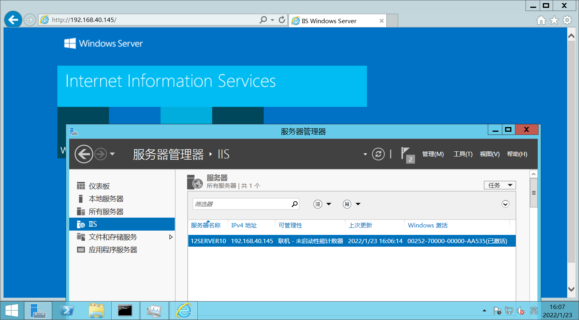Select 文件和存储服务 in the sidebar

tap(122, 237)
